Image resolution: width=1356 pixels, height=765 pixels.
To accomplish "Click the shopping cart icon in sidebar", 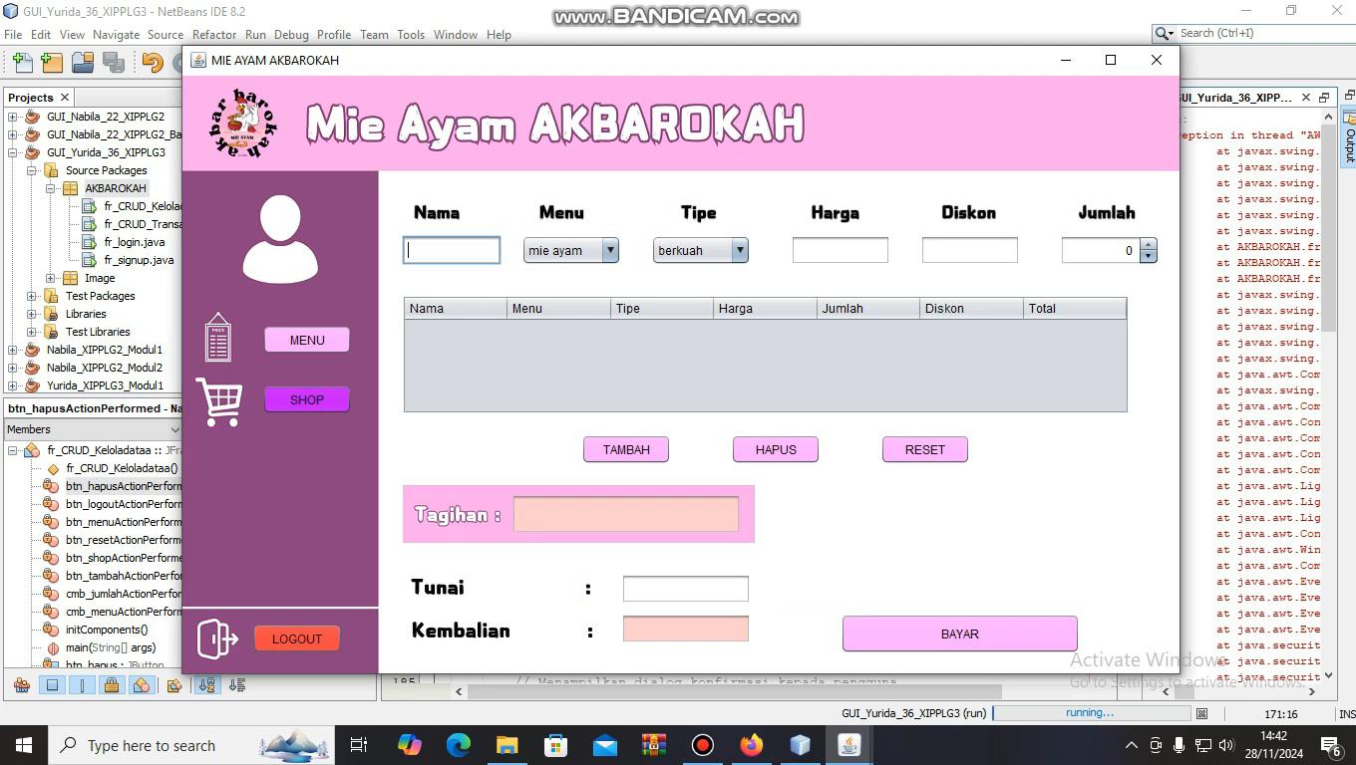I will (218, 401).
